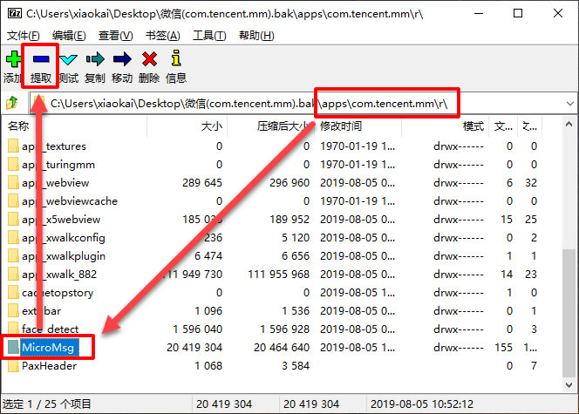The image size is (579, 414).
Task: Click the Move (移动) arrow icon
Action: coord(122,60)
